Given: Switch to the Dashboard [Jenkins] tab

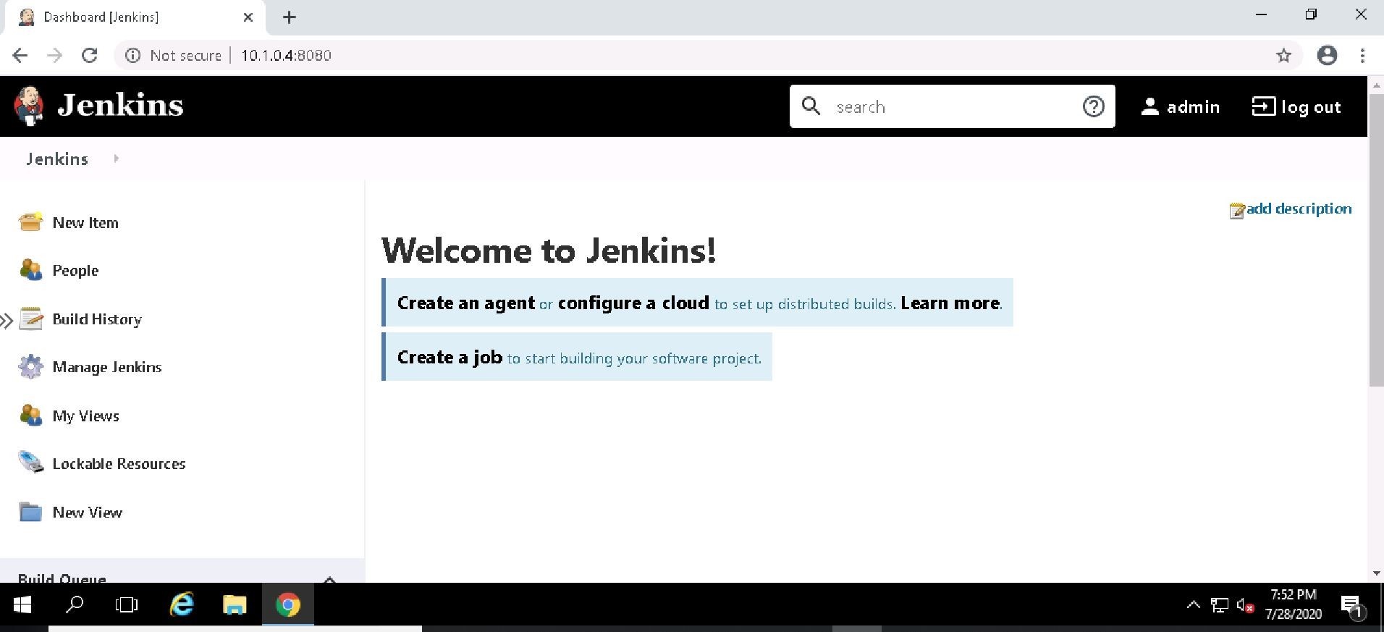Looking at the screenshot, I should coord(135,17).
